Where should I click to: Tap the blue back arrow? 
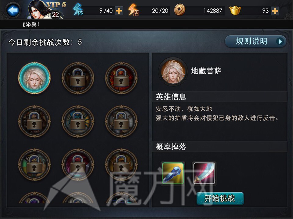[x=13, y=10]
